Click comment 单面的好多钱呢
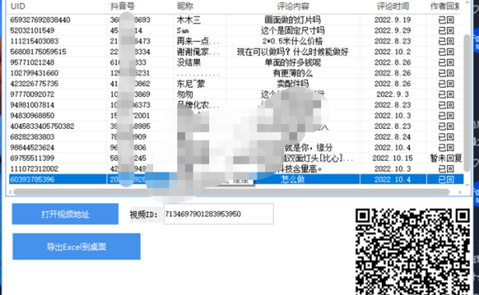 tap(292, 63)
